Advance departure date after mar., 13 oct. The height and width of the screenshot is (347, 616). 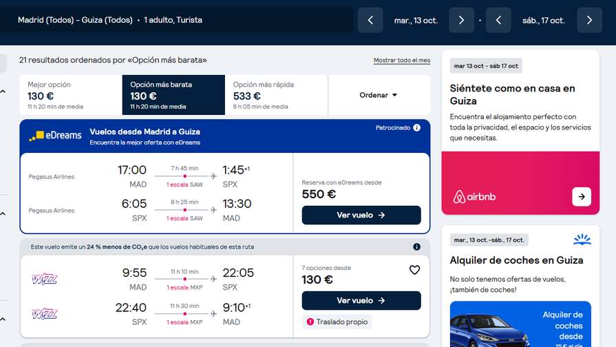[x=461, y=20]
